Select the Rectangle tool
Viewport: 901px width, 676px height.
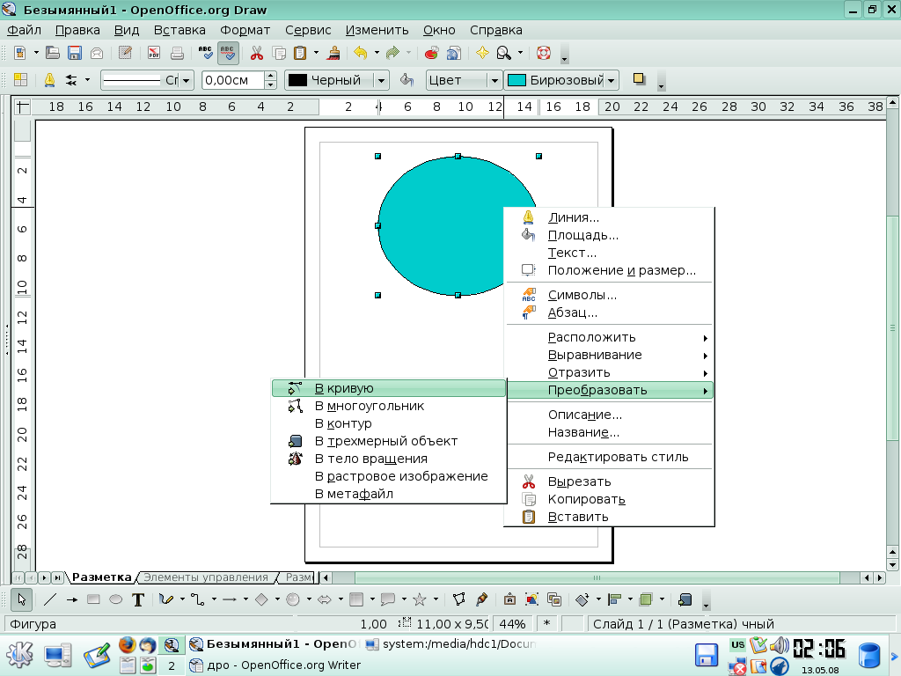coord(93,599)
